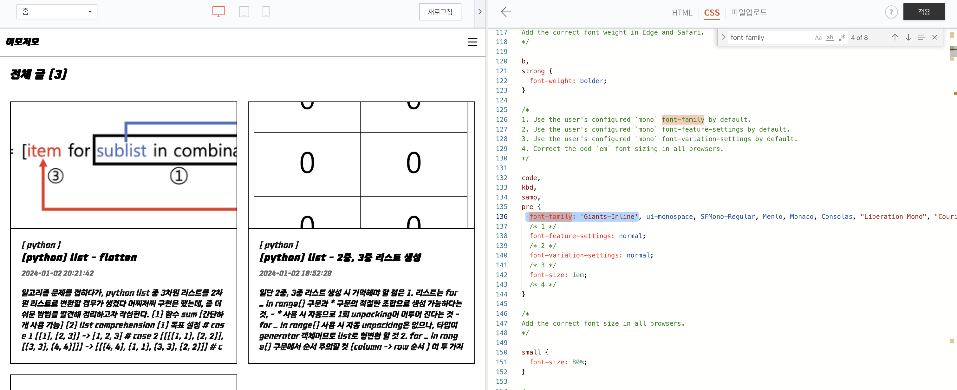
Task: Toggle match whole word option
Action: coord(830,37)
